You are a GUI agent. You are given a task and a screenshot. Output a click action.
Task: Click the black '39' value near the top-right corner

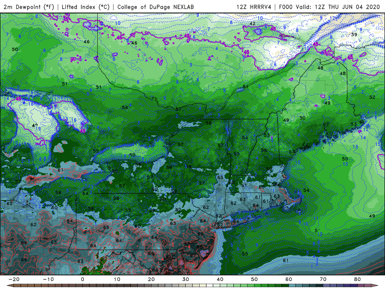[x=354, y=35]
